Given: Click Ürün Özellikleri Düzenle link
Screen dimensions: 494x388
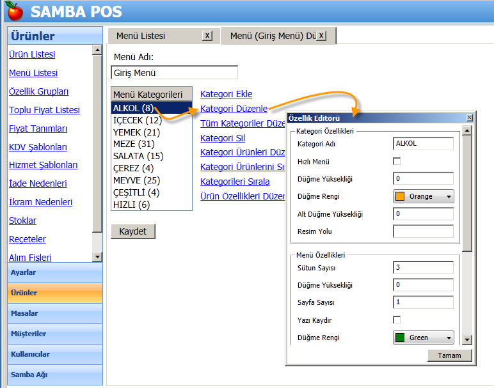Looking at the screenshot, I should [243, 196].
